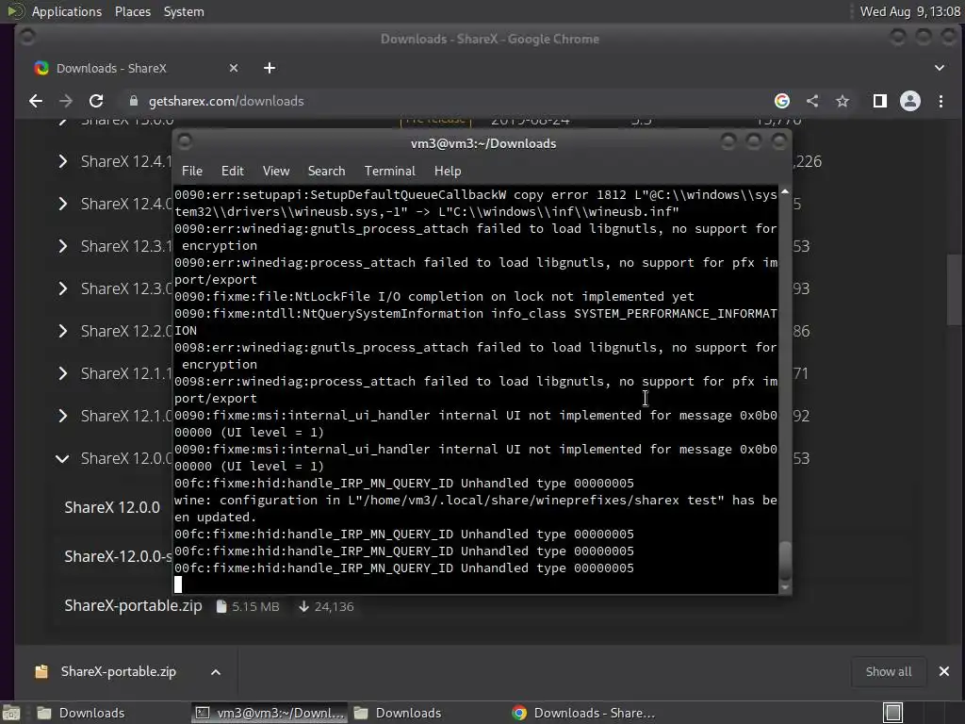Click the ShareX-12.0.0 setup file link
Image resolution: width=965 pixels, height=724 pixels.
coord(118,556)
